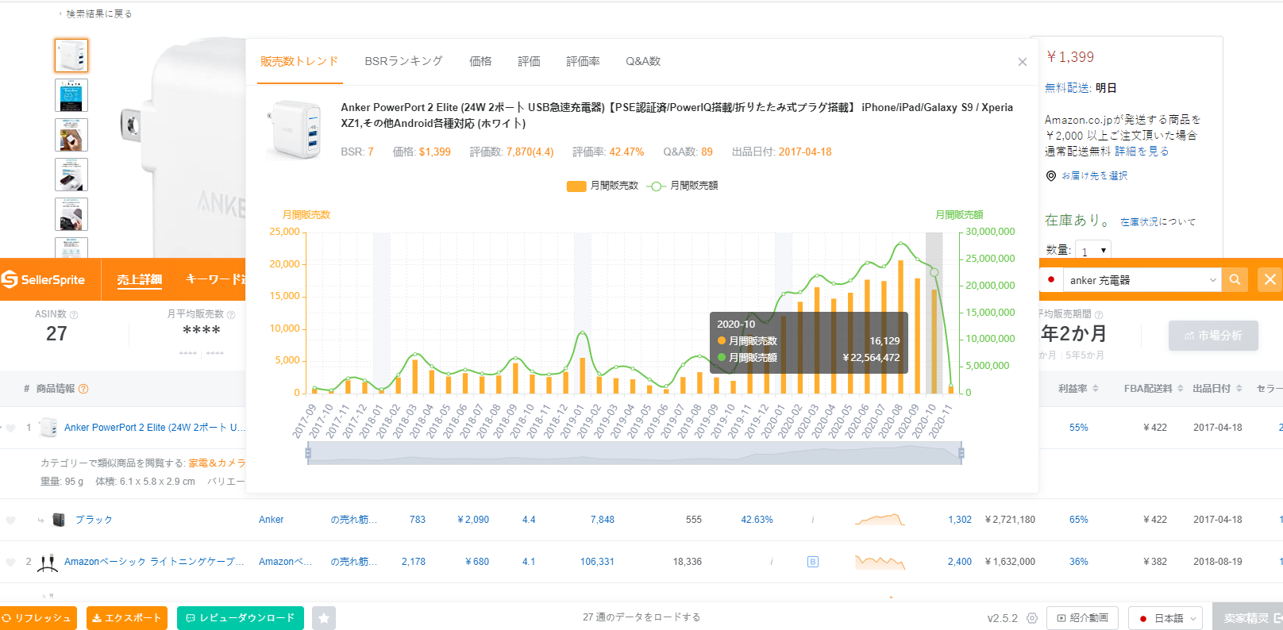Open the ブラック variant link
1283x630 pixels.
coord(94,520)
